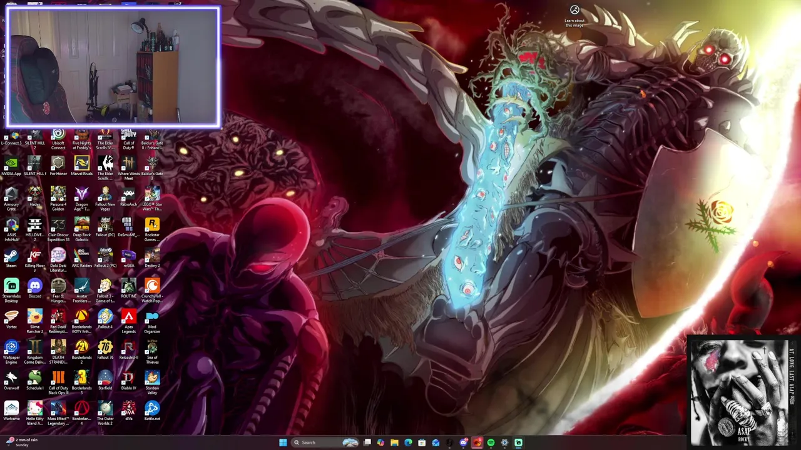Open Ubisoft Connect desktop icon
801x450 pixels.
(58, 139)
